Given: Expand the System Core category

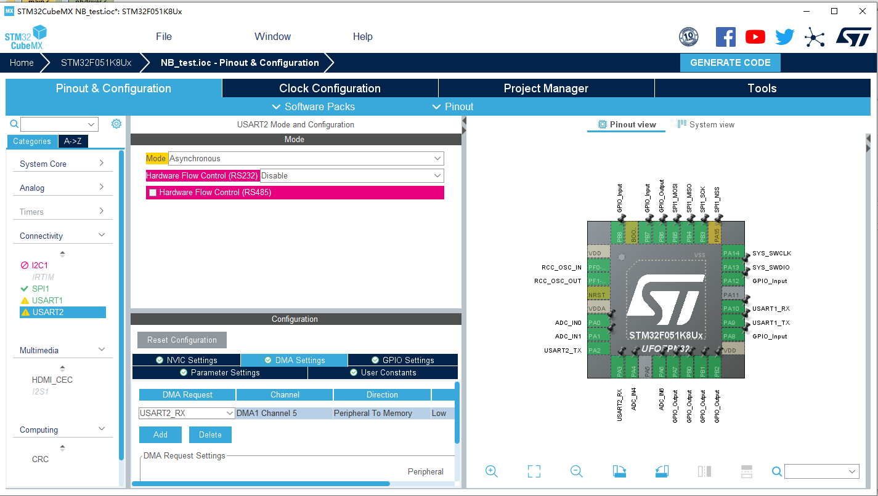Looking at the screenshot, I should [63, 164].
